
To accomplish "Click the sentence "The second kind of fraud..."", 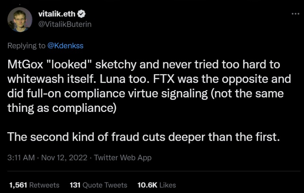I will click(143, 137).
